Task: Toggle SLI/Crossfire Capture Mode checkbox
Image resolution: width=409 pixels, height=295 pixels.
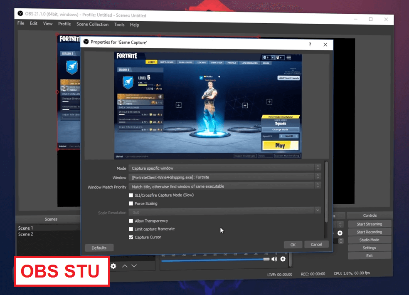Action: 131,195
